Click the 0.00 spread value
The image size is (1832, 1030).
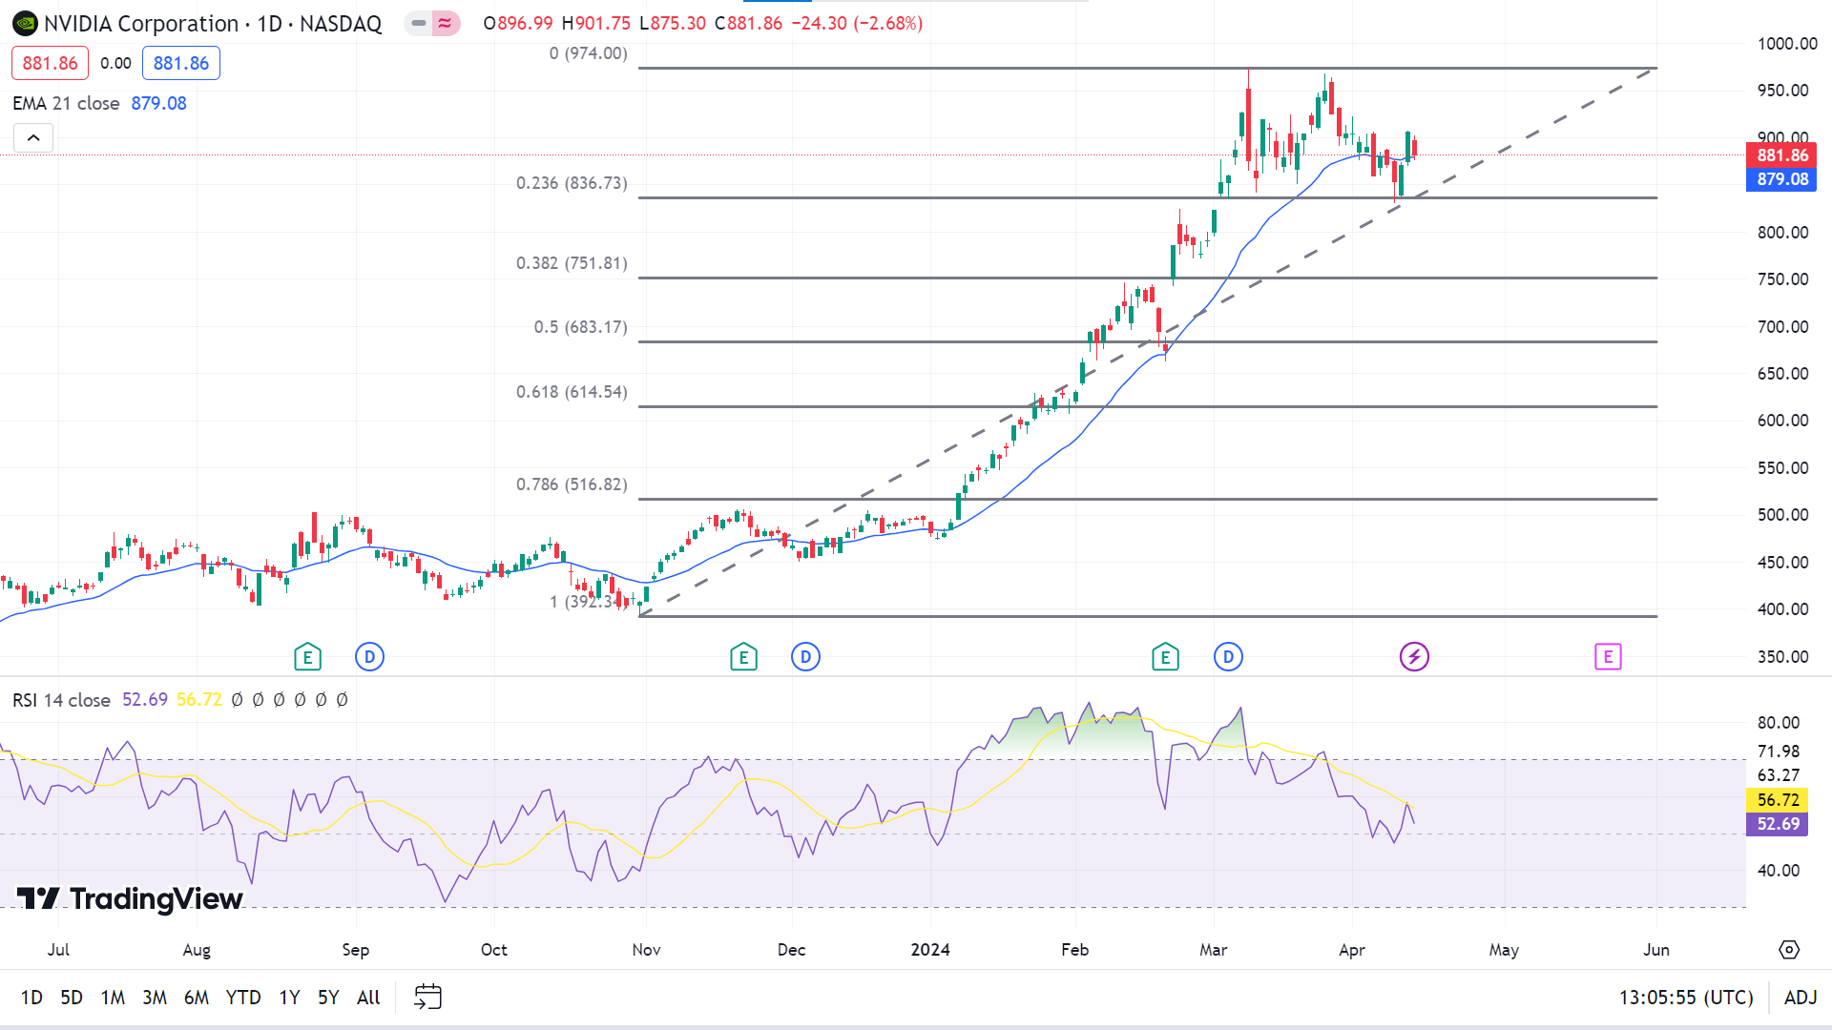pos(115,63)
